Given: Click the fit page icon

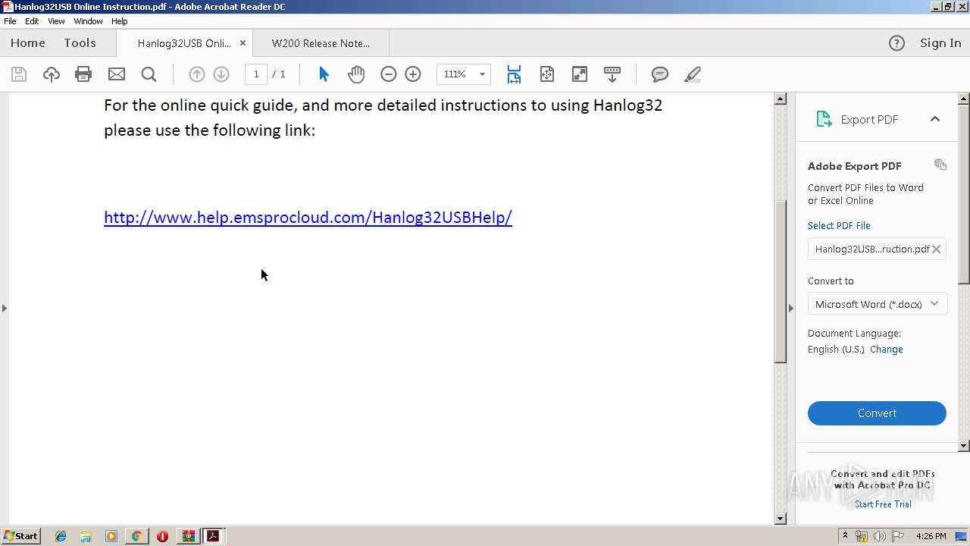Looking at the screenshot, I should coord(547,74).
